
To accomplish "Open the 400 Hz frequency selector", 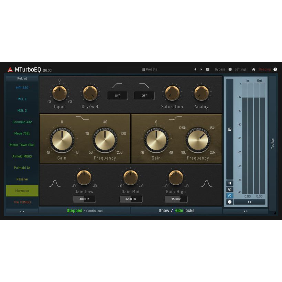I will tap(84, 199).
